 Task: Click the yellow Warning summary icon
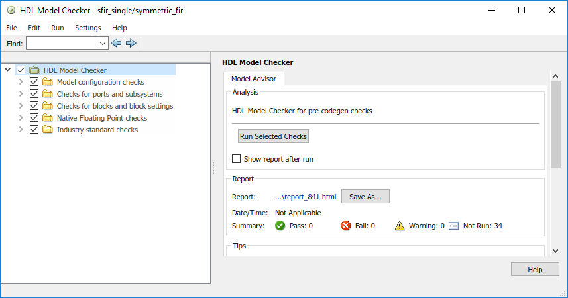point(400,226)
